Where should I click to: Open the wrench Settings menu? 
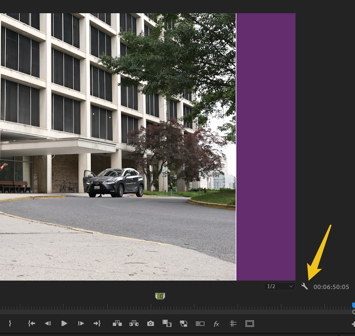[304, 287]
